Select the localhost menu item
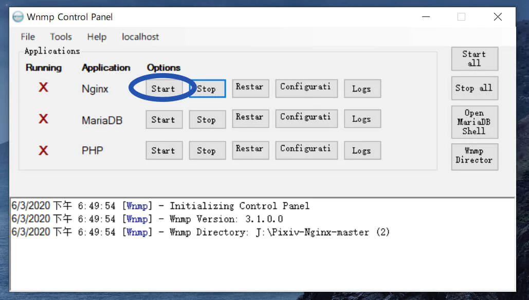 pyautogui.click(x=140, y=37)
